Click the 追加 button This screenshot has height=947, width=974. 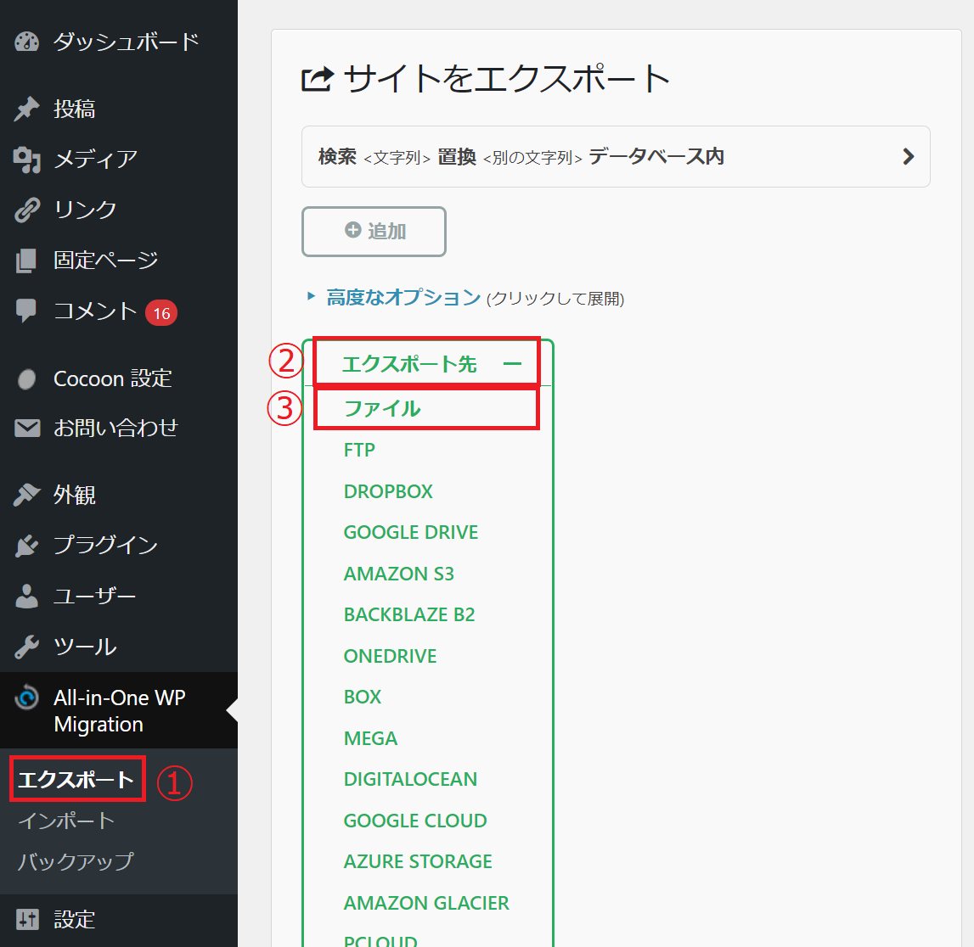374,232
